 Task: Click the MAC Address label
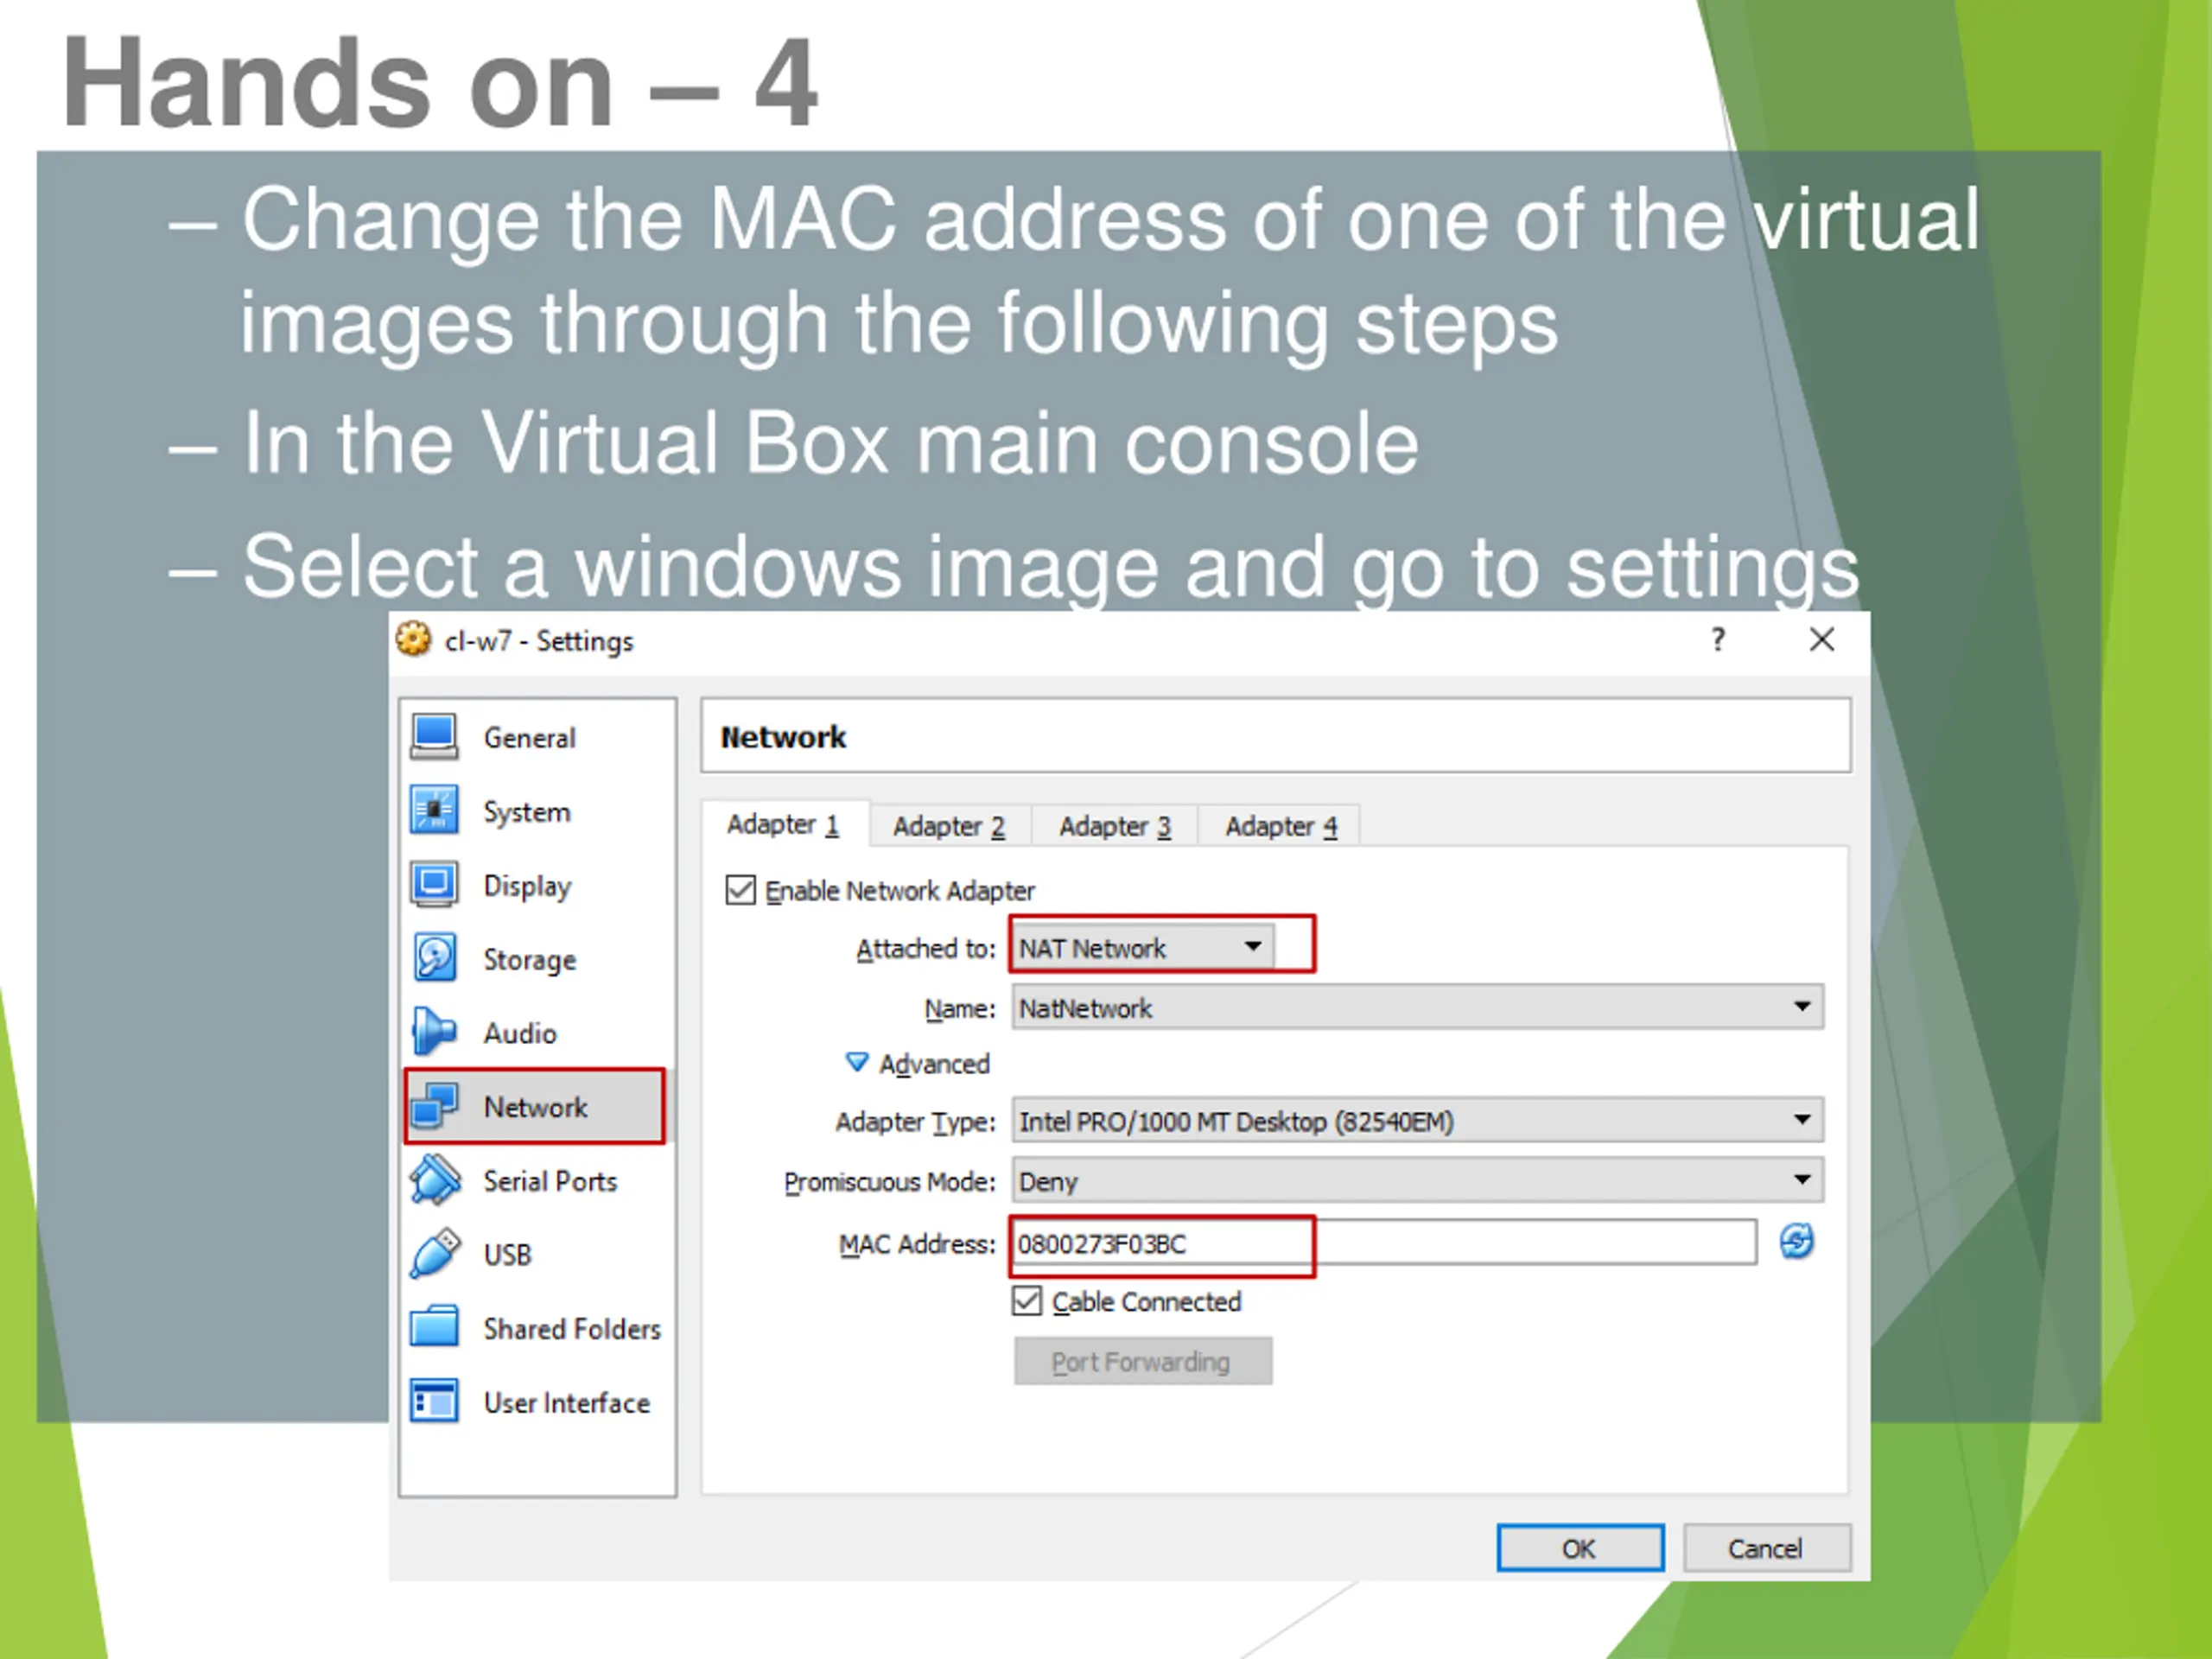tap(917, 1244)
